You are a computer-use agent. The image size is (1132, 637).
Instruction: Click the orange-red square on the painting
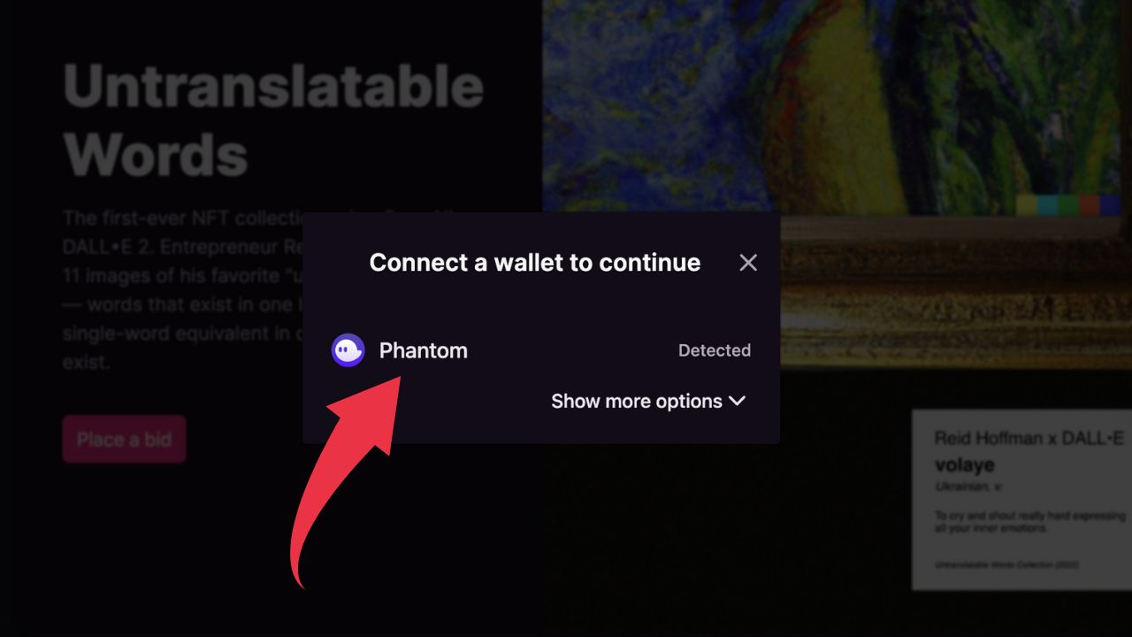pyautogui.click(x=1089, y=205)
